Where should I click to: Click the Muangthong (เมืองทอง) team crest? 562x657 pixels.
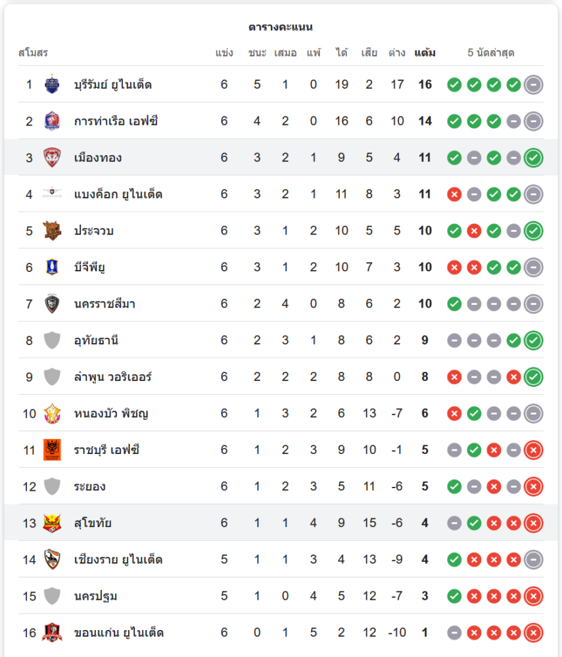(x=52, y=158)
